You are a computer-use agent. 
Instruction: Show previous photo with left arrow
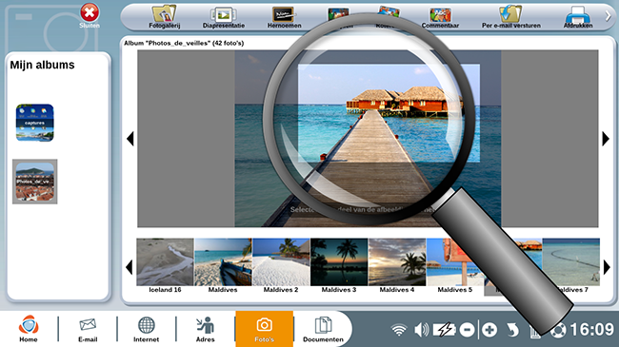pos(130,139)
